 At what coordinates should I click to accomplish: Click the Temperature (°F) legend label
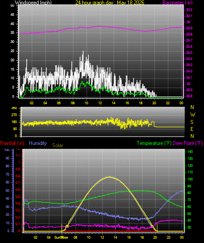pos(154,143)
